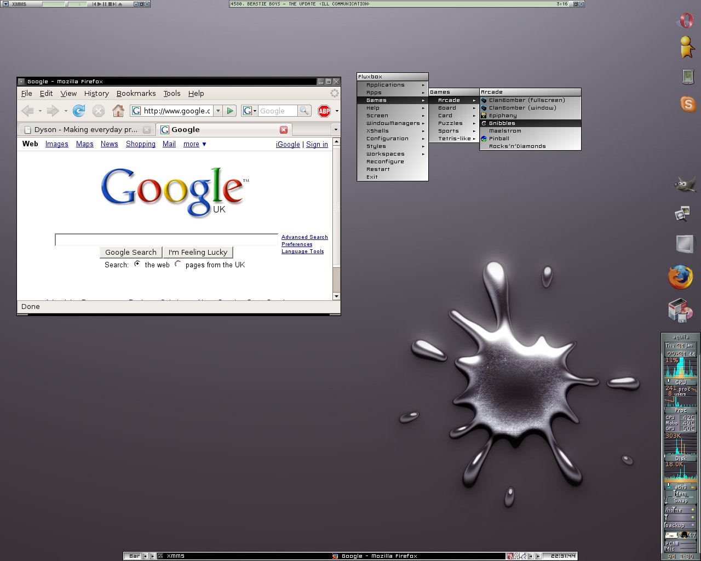Viewport: 701px width, 561px height.
Task: Switch to the Dyson tab
Action: [x=86, y=130]
